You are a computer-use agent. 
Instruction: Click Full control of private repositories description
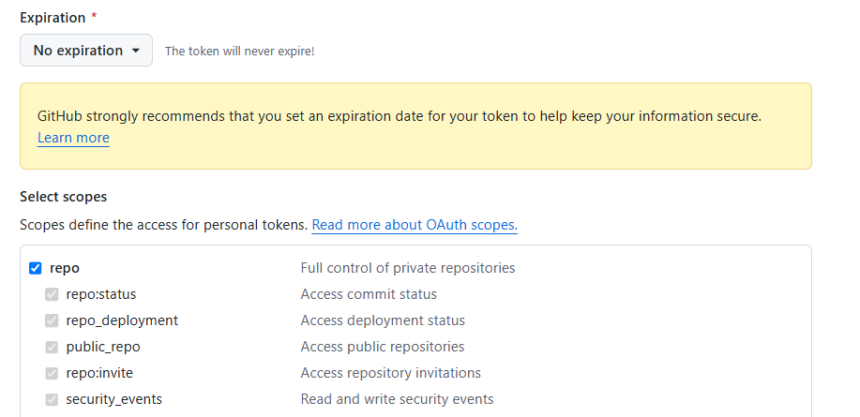coord(408,268)
